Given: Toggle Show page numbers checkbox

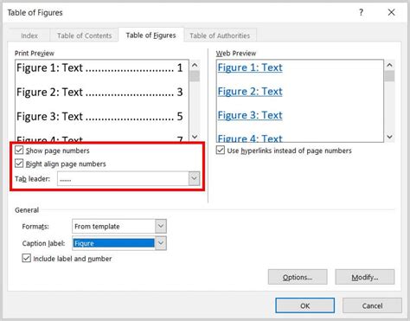Looking at the screenshot, I should coord(19,151).
